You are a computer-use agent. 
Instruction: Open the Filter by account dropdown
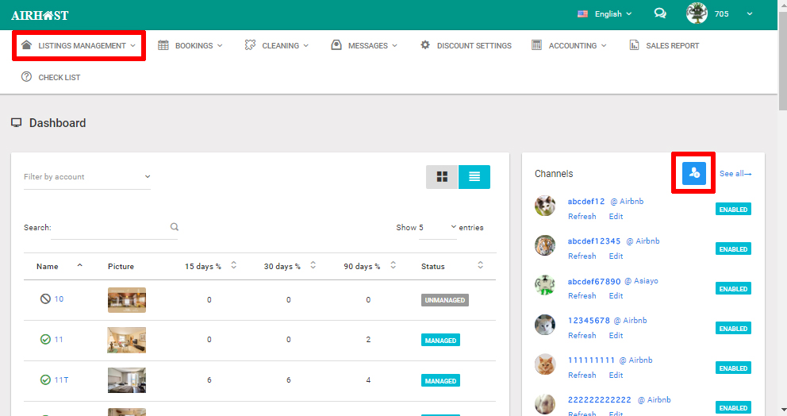tap(87, 177)
